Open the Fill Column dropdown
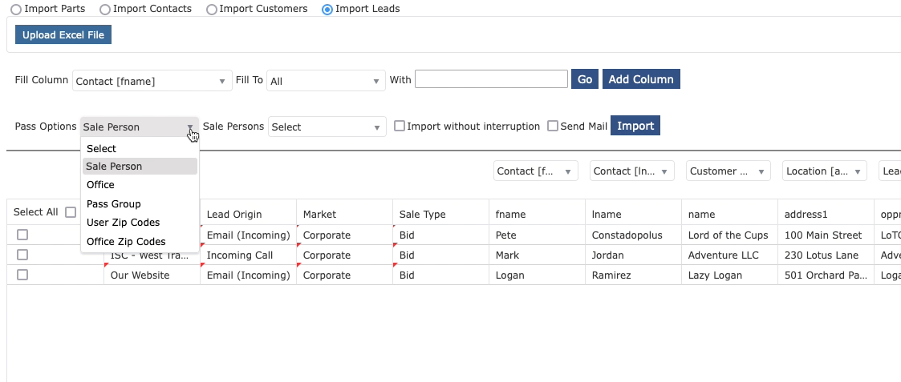 pos(152,81)
